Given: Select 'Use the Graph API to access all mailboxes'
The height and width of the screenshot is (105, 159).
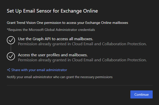Looking at the screenshot, I should coord(56,39).
